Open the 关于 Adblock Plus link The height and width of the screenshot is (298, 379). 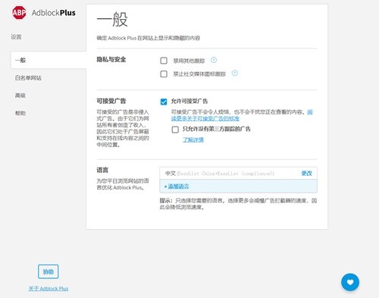[49, 288]
